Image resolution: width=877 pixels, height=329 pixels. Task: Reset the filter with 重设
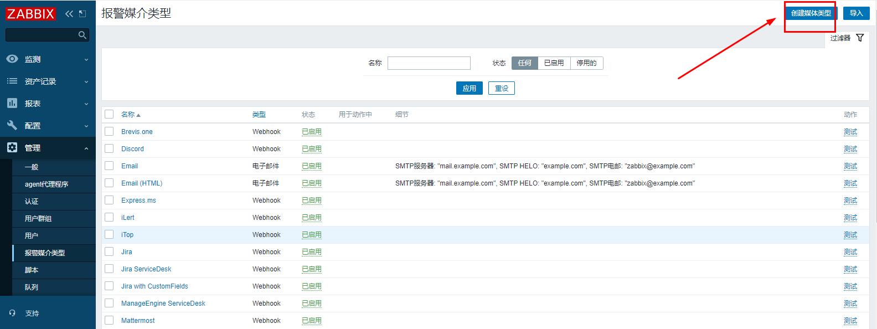pyautogui.click(x=502, y=88)
